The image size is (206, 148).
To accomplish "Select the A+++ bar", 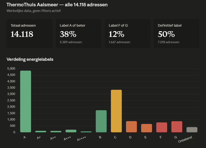I will click(71, 131).
